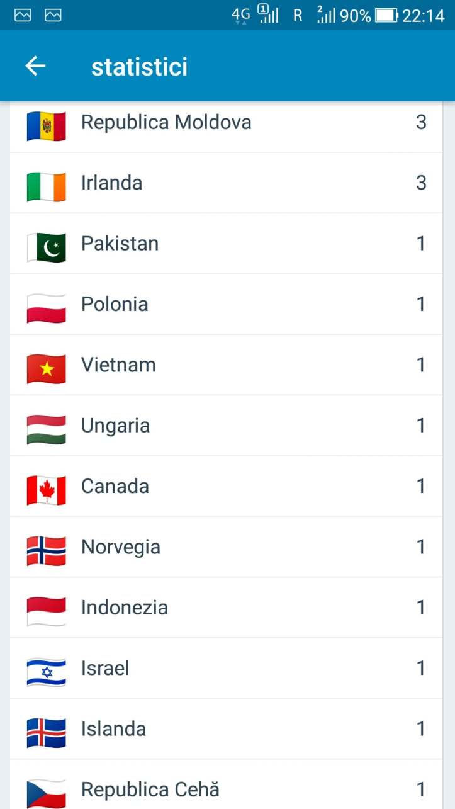The width and height of the screenshot is (455, 809).
Task: Select the Republica Cehă list entry
Action: coord(227,789)
